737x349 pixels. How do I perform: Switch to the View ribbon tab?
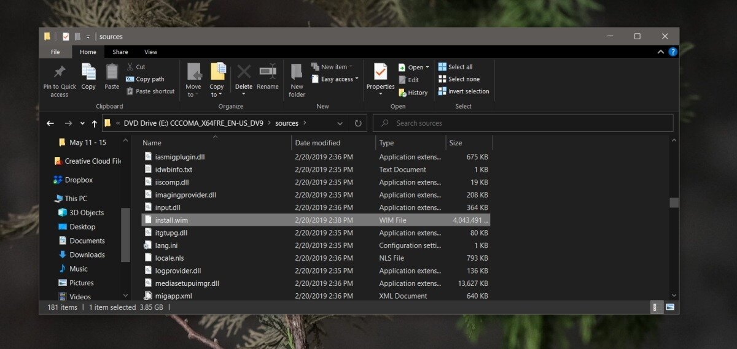click(150, 52)
